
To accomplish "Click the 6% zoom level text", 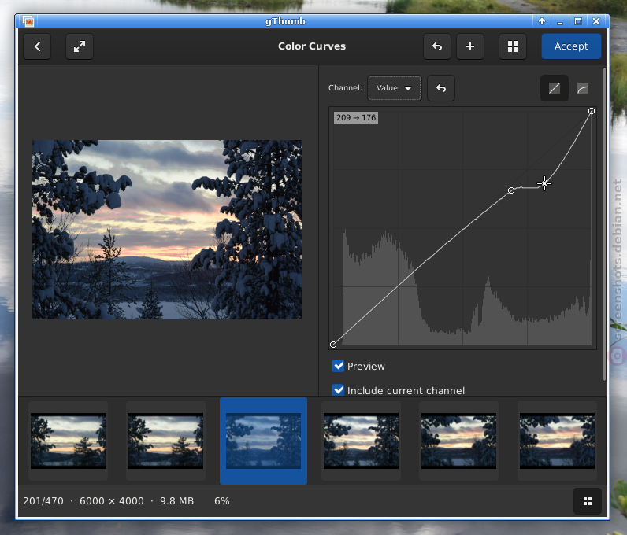I will (x=222, y=501).
